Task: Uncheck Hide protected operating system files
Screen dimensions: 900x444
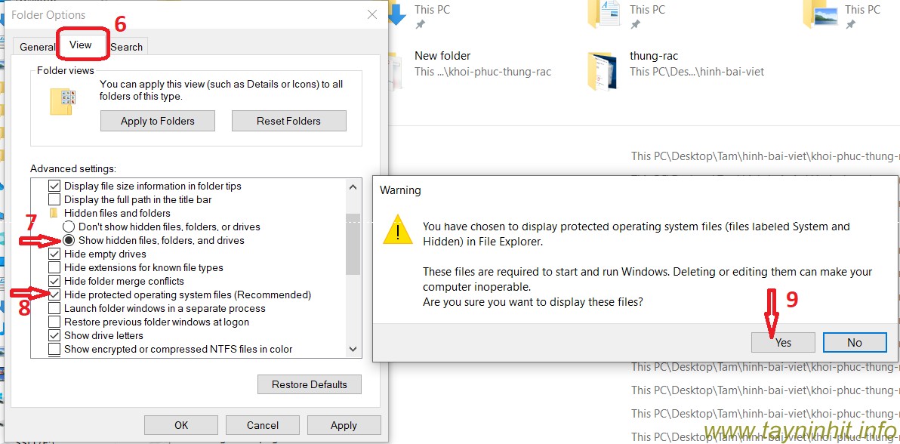Action: [x=54, y=294]
